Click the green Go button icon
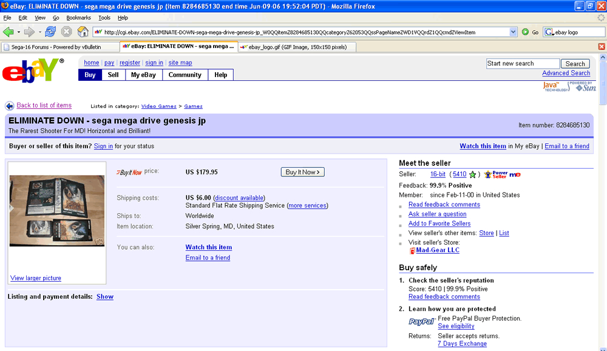 (x=525, y=32)
